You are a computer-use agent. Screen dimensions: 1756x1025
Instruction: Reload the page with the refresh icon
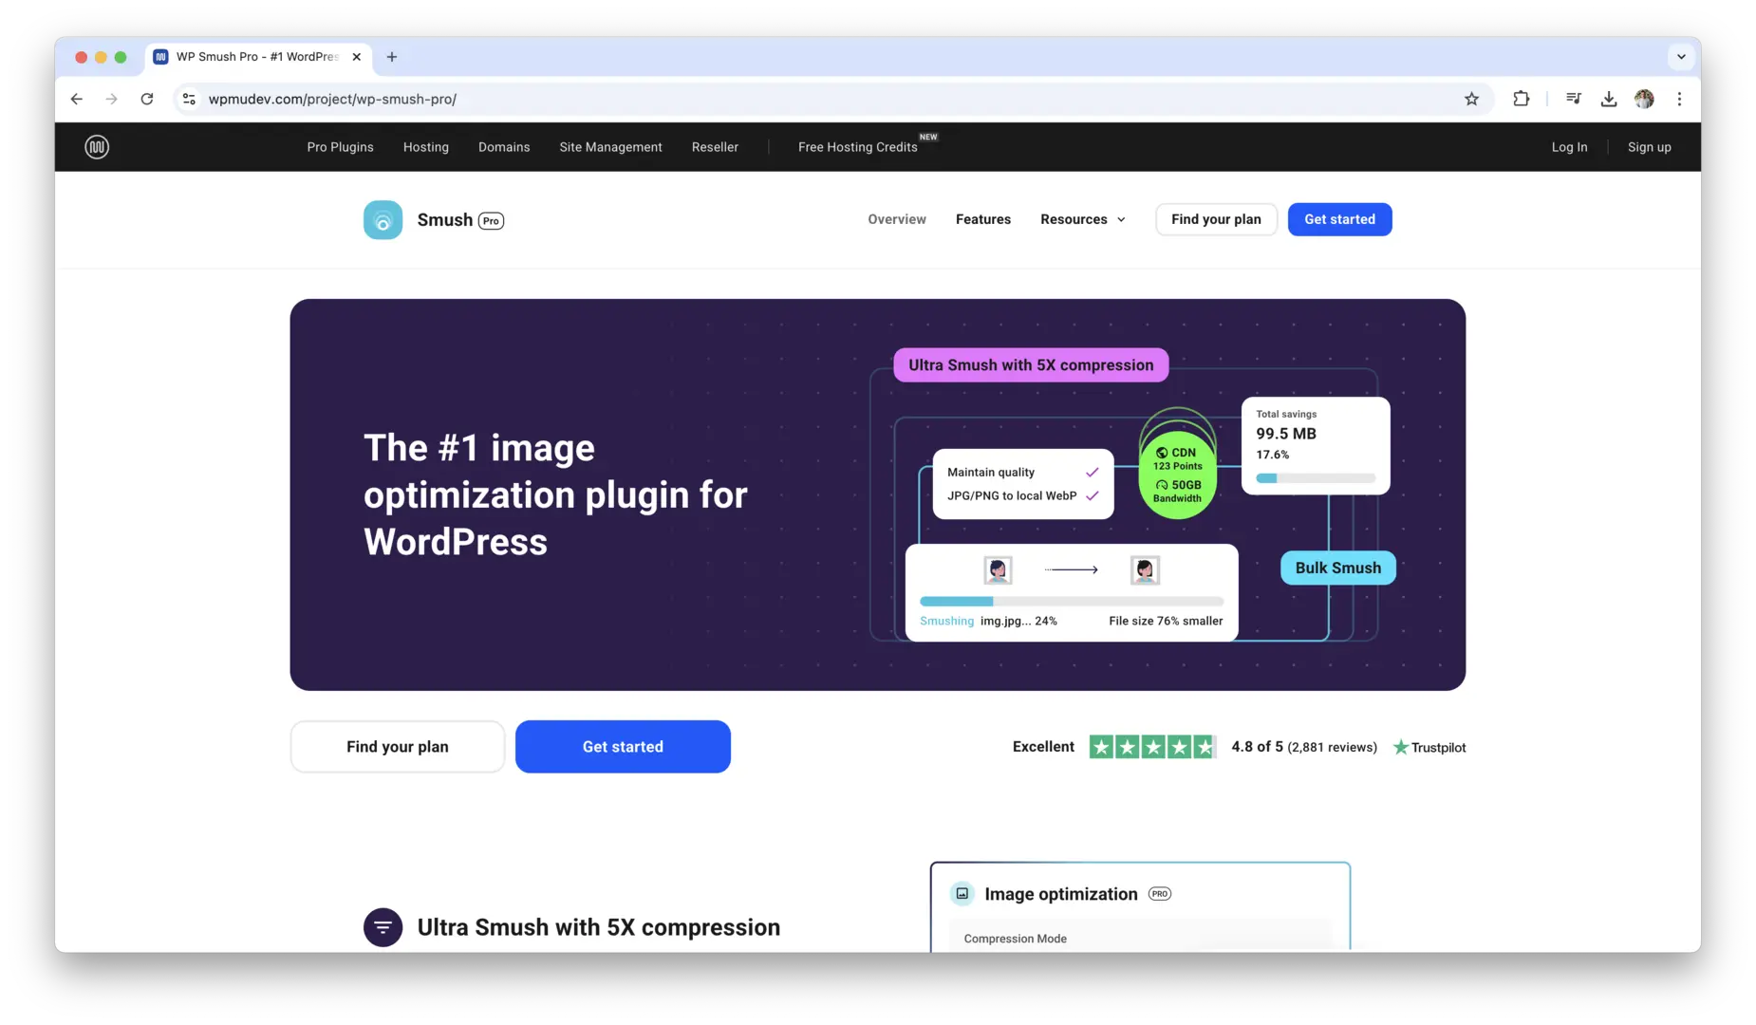coord(147,99)
